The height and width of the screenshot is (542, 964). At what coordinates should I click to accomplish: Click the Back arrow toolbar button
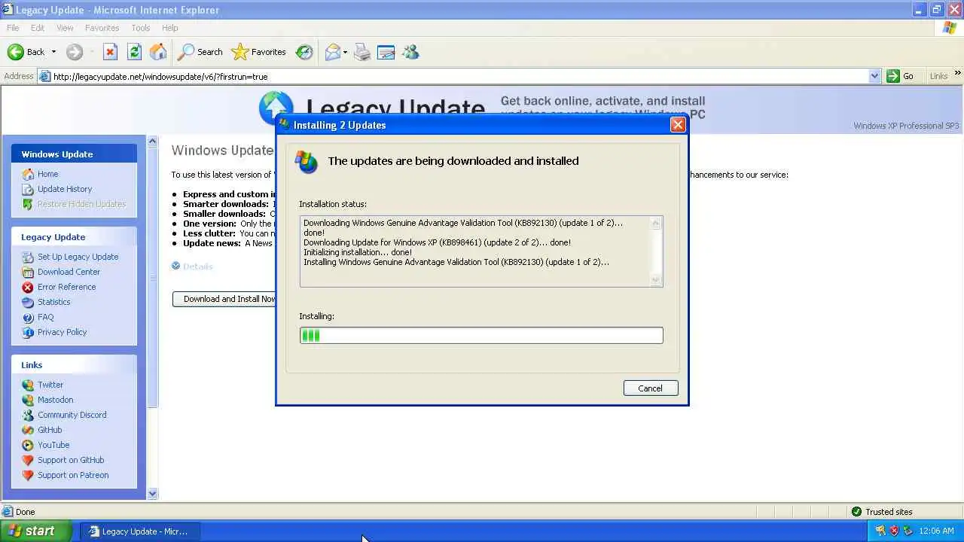[x=16, y=52]
